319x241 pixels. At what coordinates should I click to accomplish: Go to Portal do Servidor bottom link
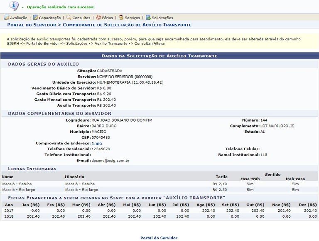pos(159,238)
